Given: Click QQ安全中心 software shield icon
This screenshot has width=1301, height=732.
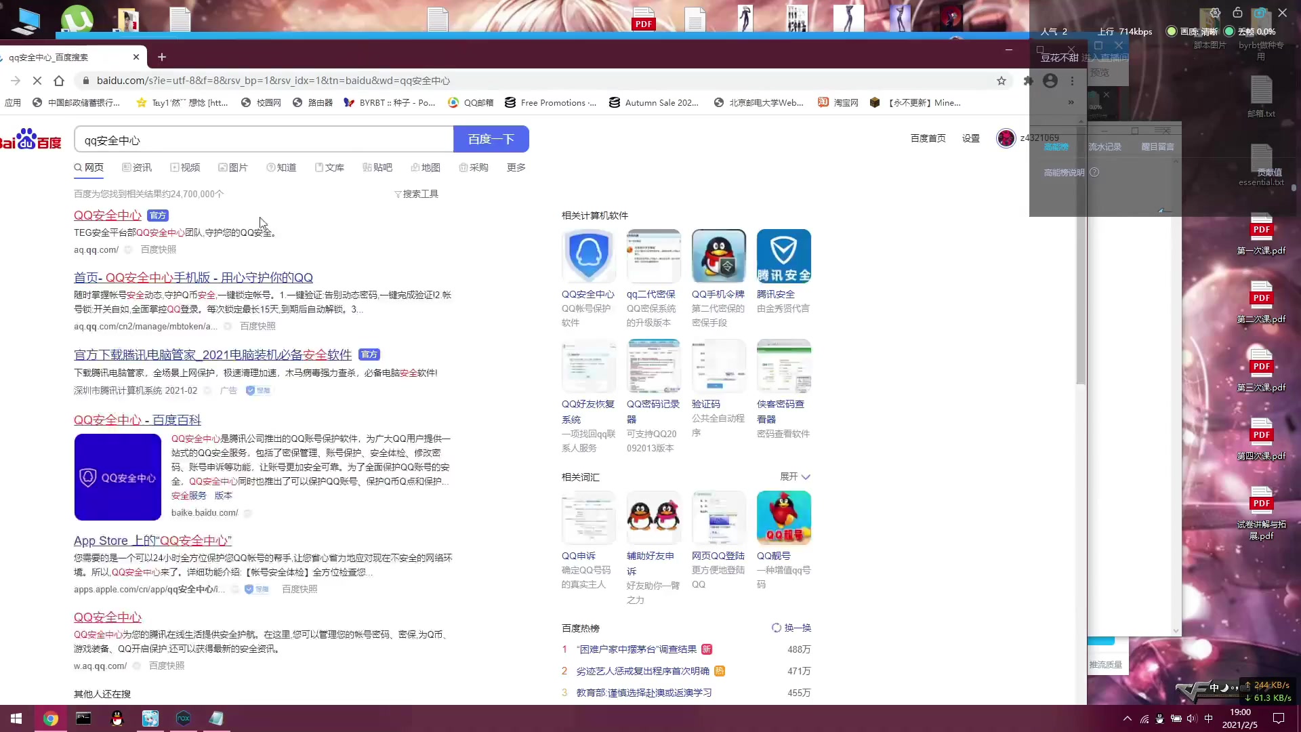Looking at the screenshot, I should tap(588, 256).
